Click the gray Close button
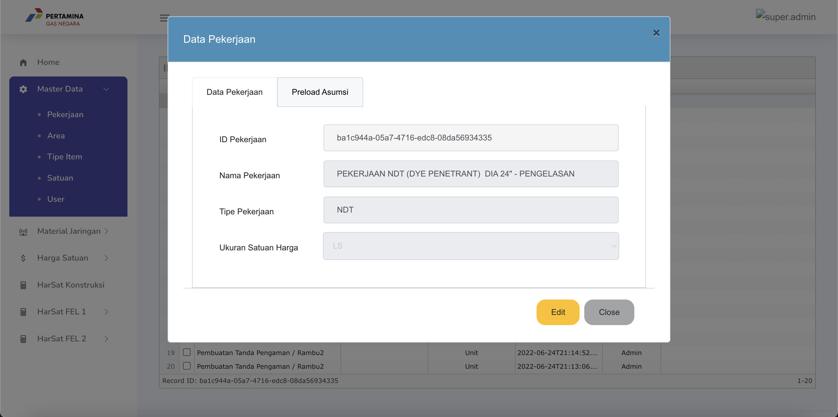This screenshot has height=417, width=838. pos(609,312)
